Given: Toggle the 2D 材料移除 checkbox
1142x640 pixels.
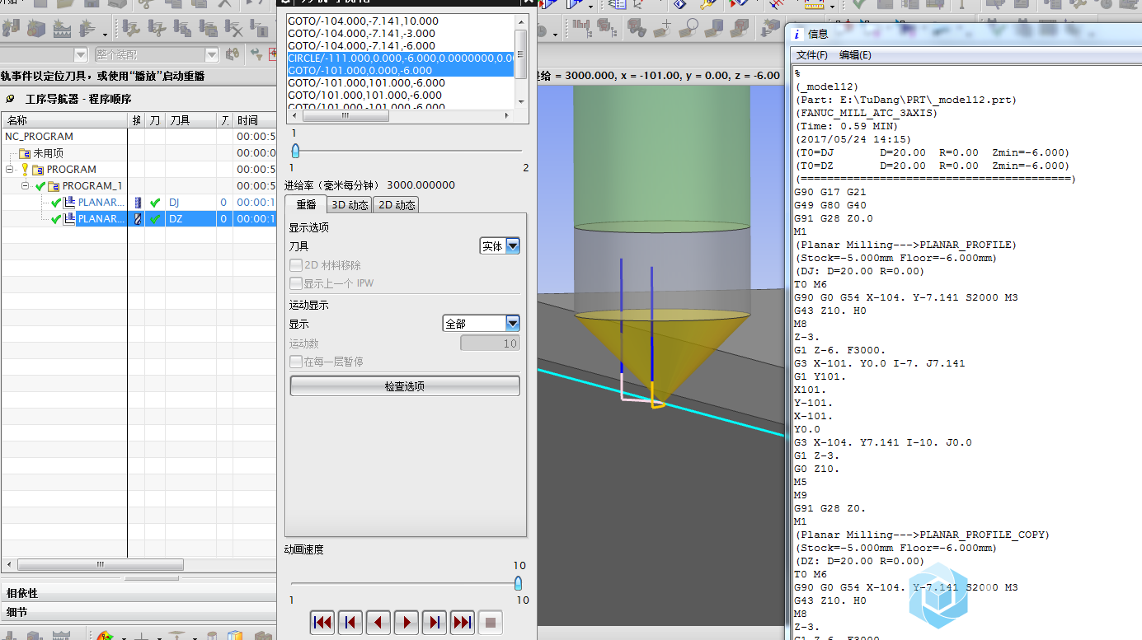Looking at the screenshot, I should click(x=297, y=265).
